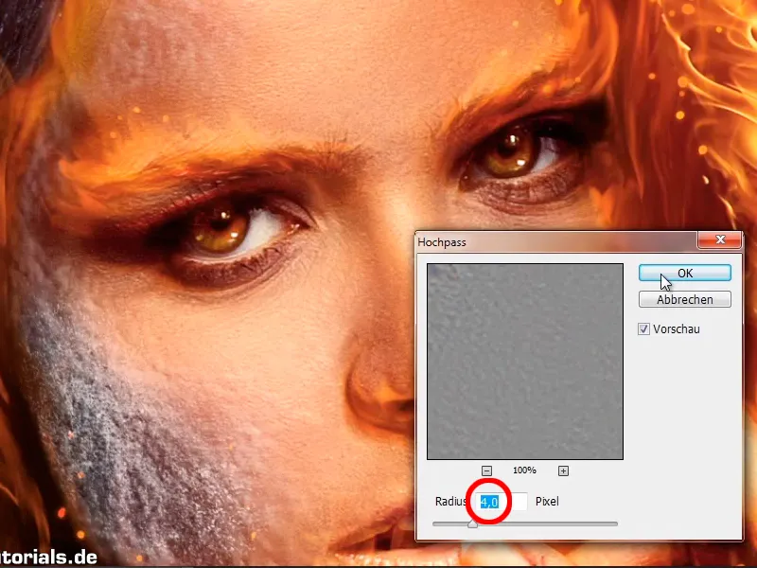Zoom in the filter preview with plus icon
Viewport: 757px width, 568px height.
click(563, 470)
